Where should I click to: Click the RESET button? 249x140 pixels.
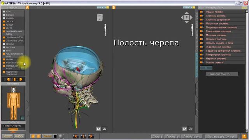7,136
